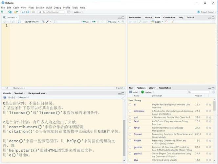Minimize the console pane
This screenshot has width=218, height=164.
(119, 93)
